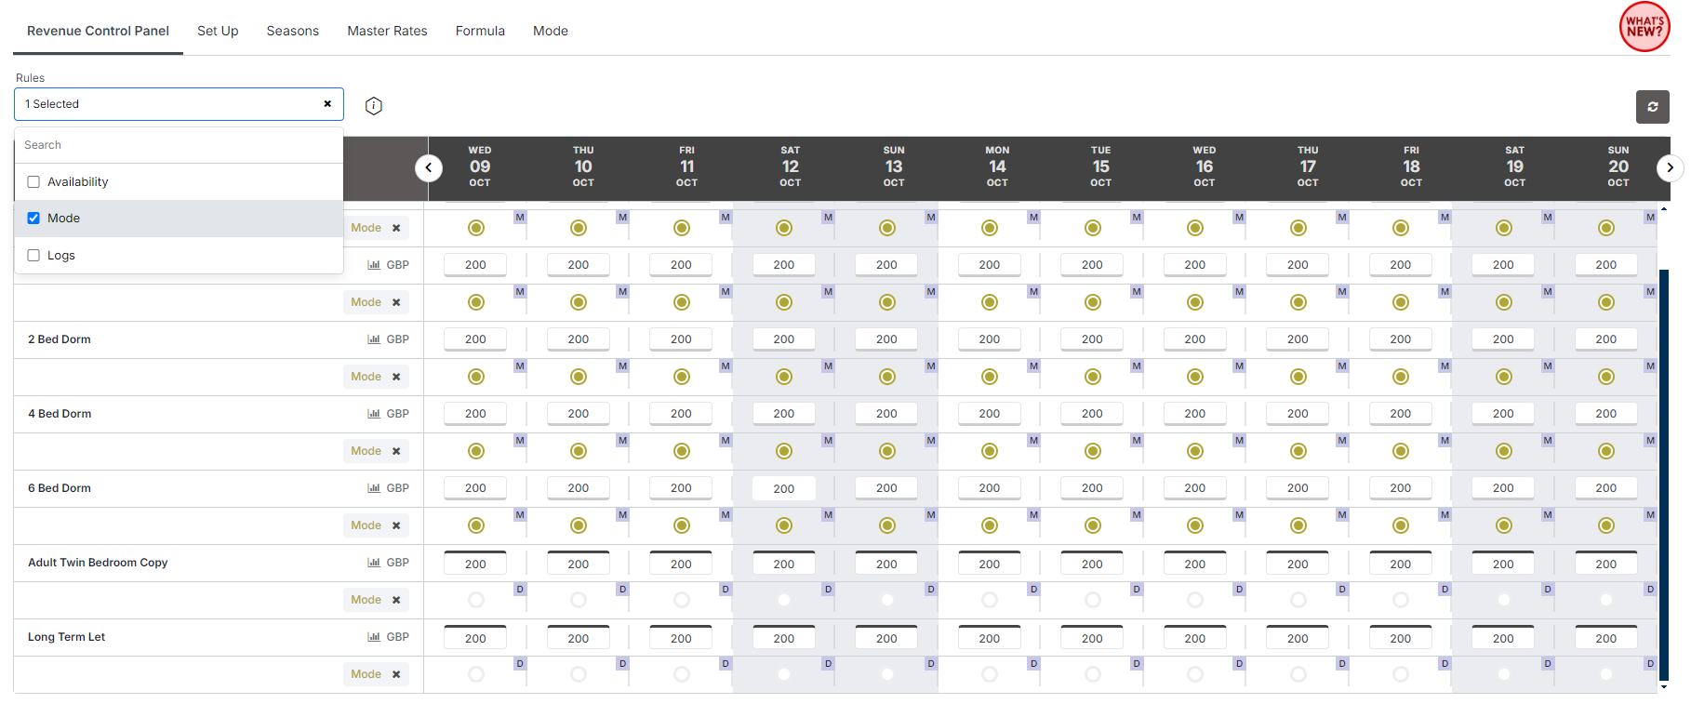Click the Search field in Rules dropdown
Image resolution: width=1691 pixels, height=704 pixels.
(x=179, y=145)
